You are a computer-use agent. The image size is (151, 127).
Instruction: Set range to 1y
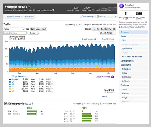(x=110, y=29)
